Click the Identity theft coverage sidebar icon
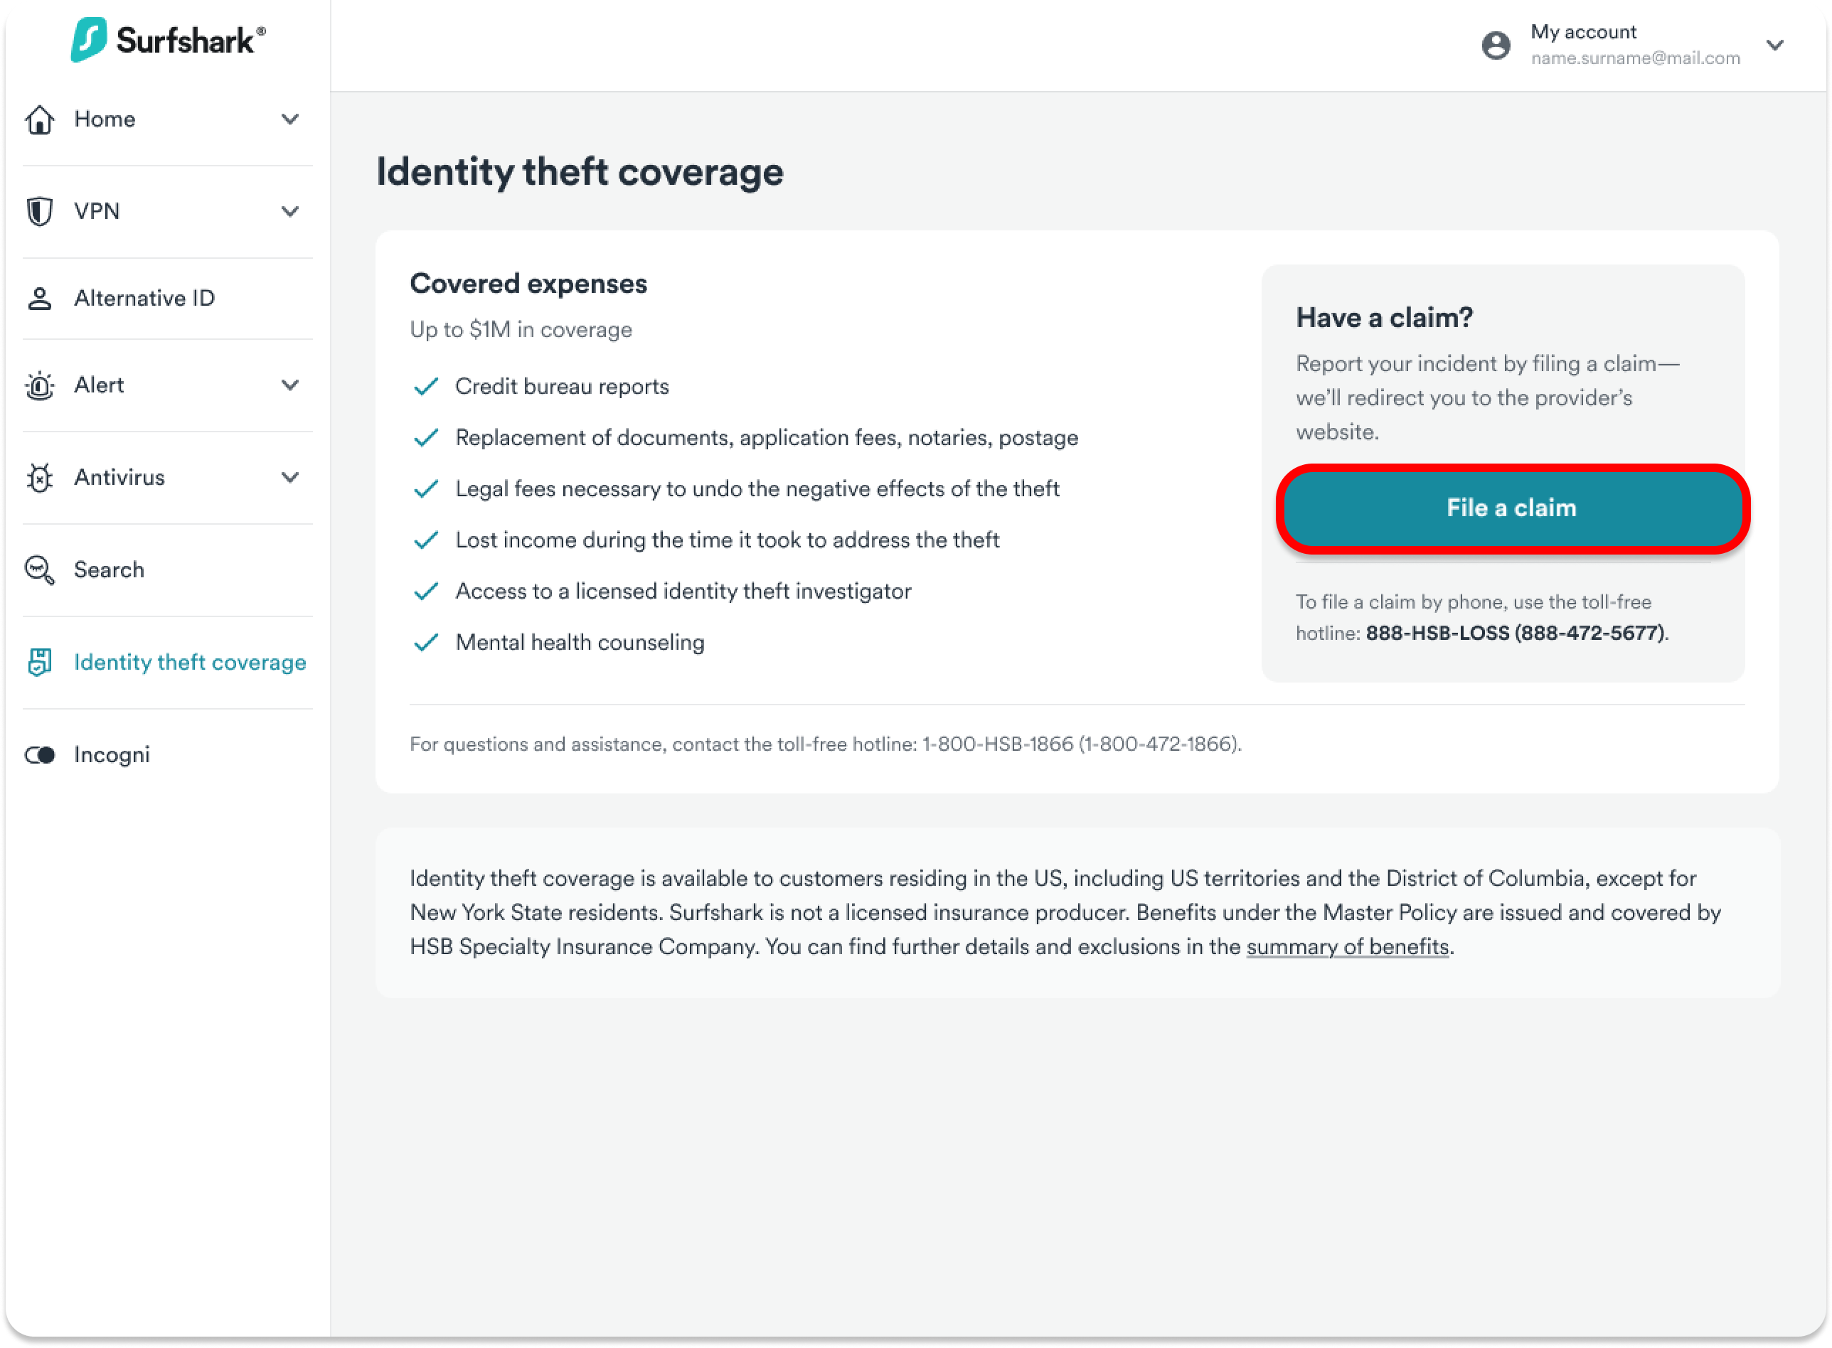The width and height of the screenshot is (1832, 1348). pos(39,662)
